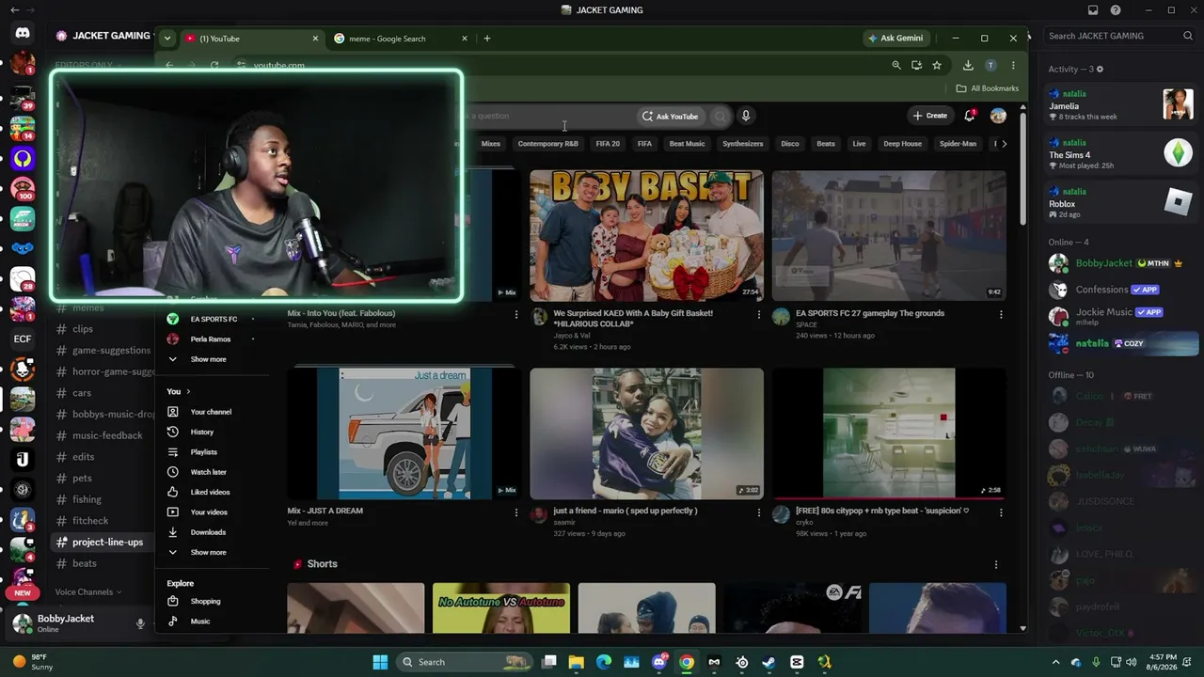The width and height of the screenshot is (1204, 677).
Task: Open Shopping in the Explore section
Action: point(205,602)
